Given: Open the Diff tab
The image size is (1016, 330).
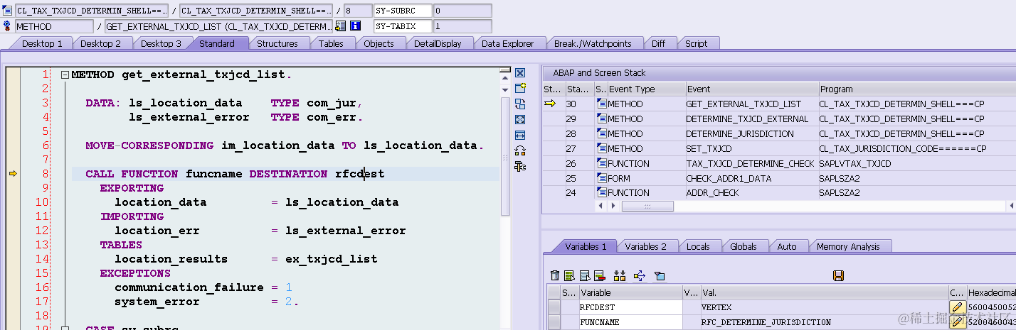Looking at the screenshot, I should [x=658, y=43].
